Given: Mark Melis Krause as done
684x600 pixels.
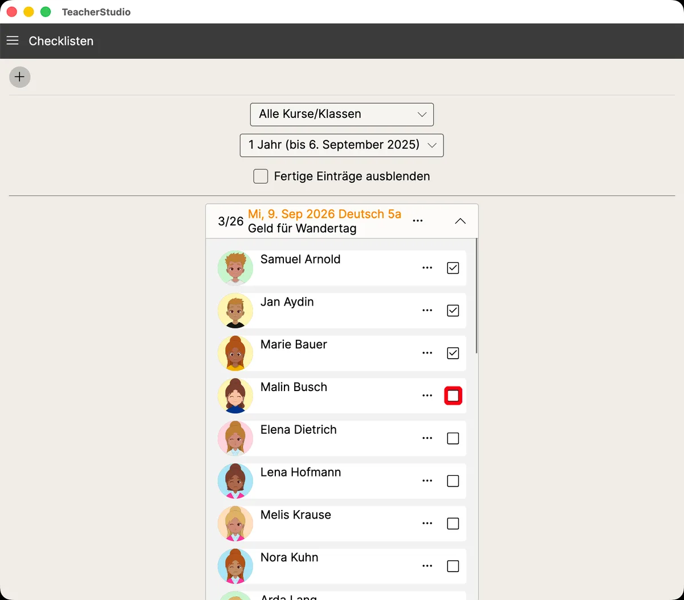Looking at the screenshot, I should click(453, 523).
